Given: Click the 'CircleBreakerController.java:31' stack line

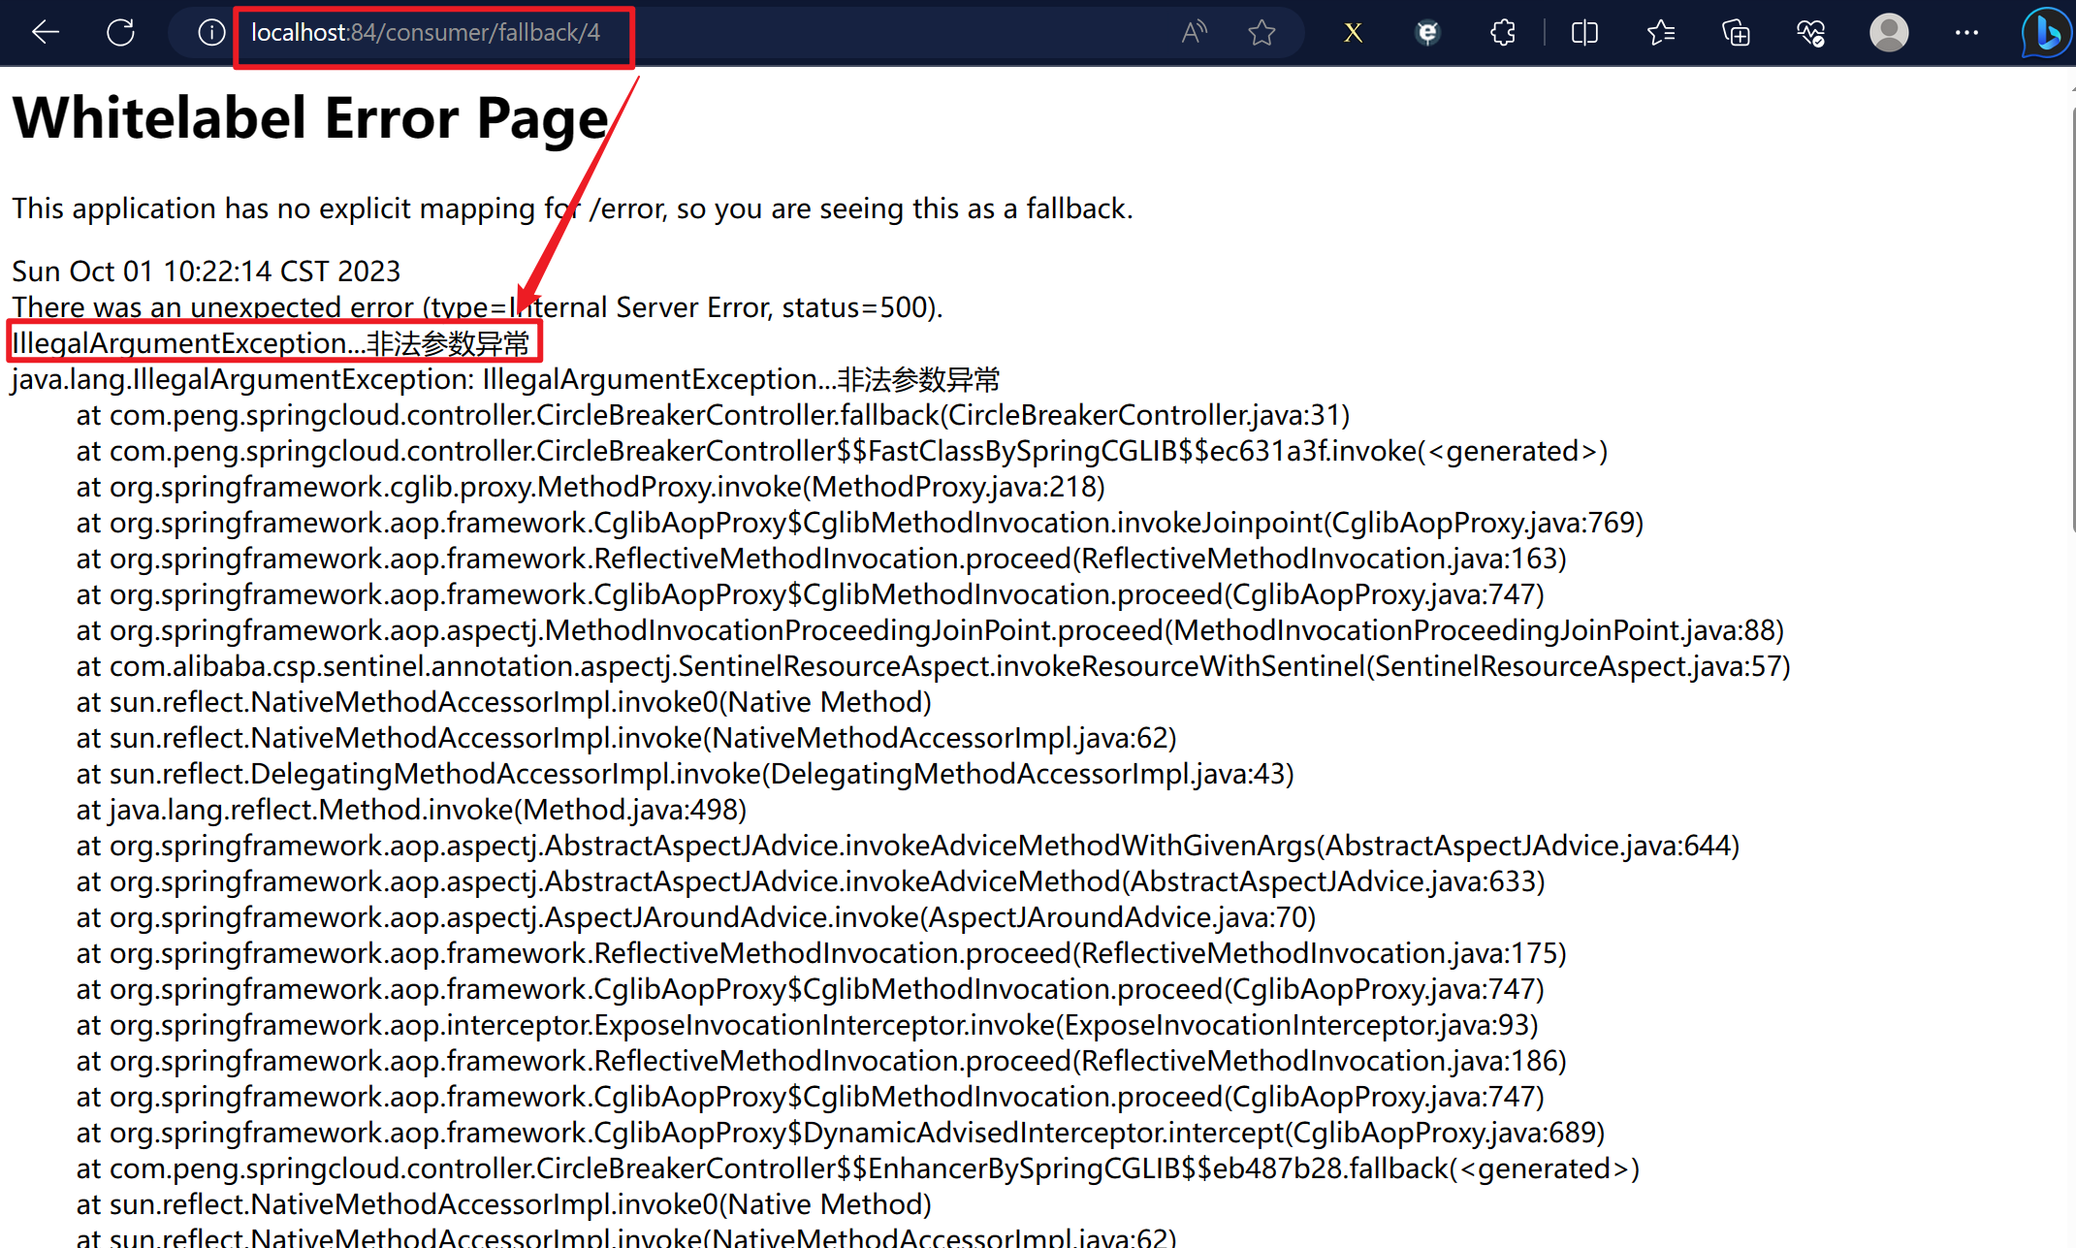Looking at the screenshot, I should point(713,415).
